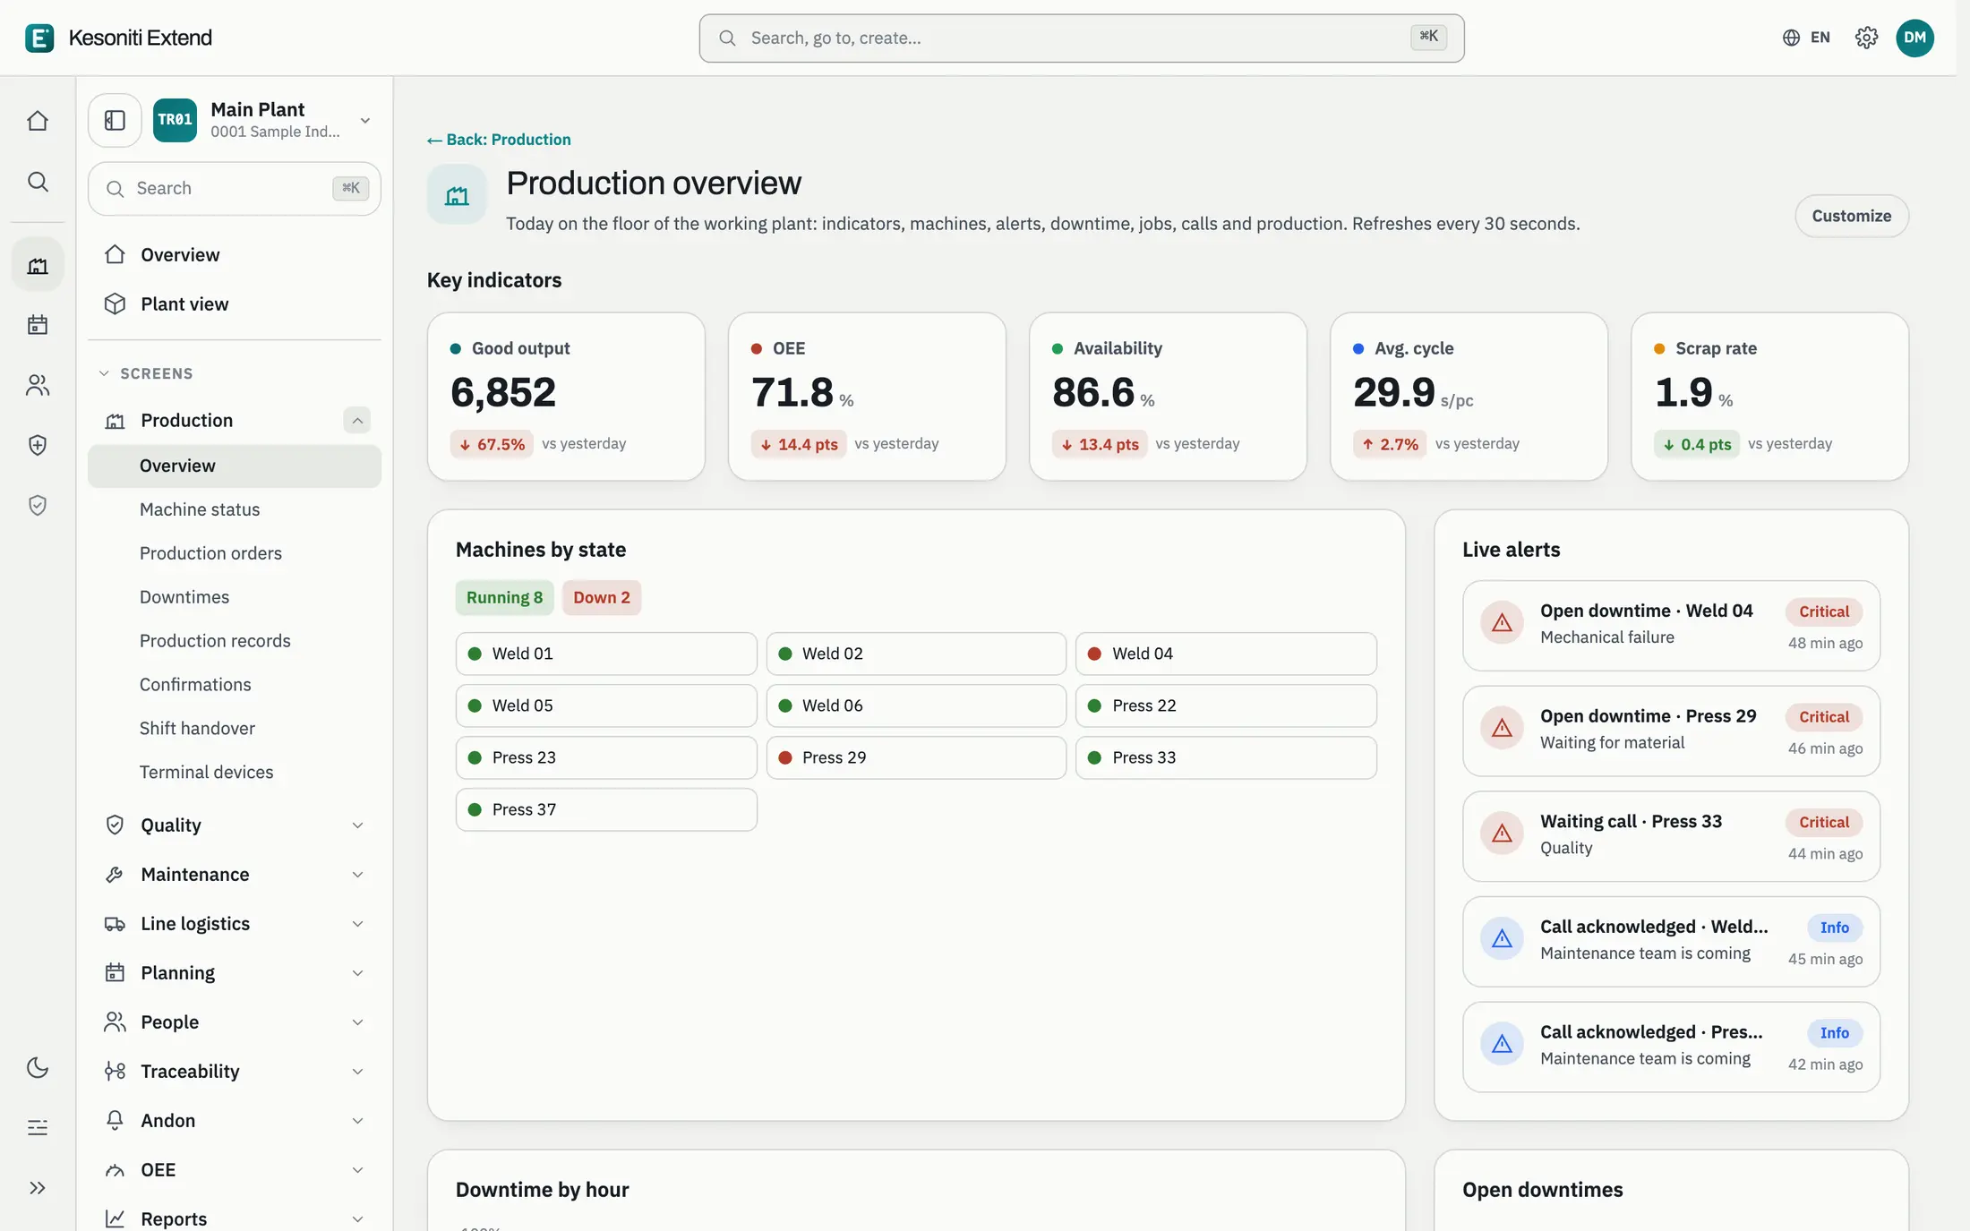
Task: Open the Main Plant selector dropdown
Action: [x=263, y=120]
